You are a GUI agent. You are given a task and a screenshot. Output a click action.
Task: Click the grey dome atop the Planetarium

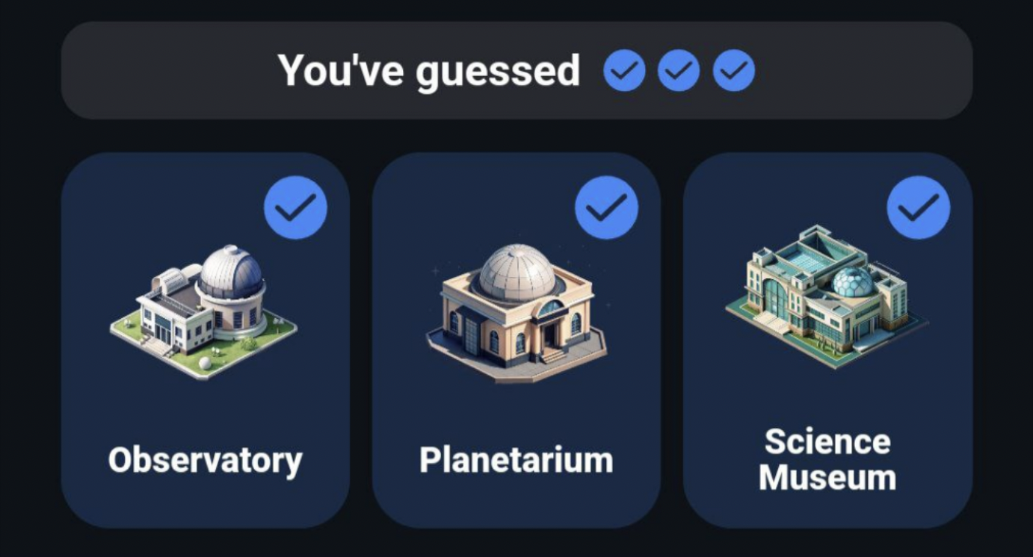pos(516,271)
